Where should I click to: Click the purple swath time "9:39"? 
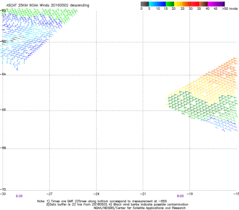[19, 196]
